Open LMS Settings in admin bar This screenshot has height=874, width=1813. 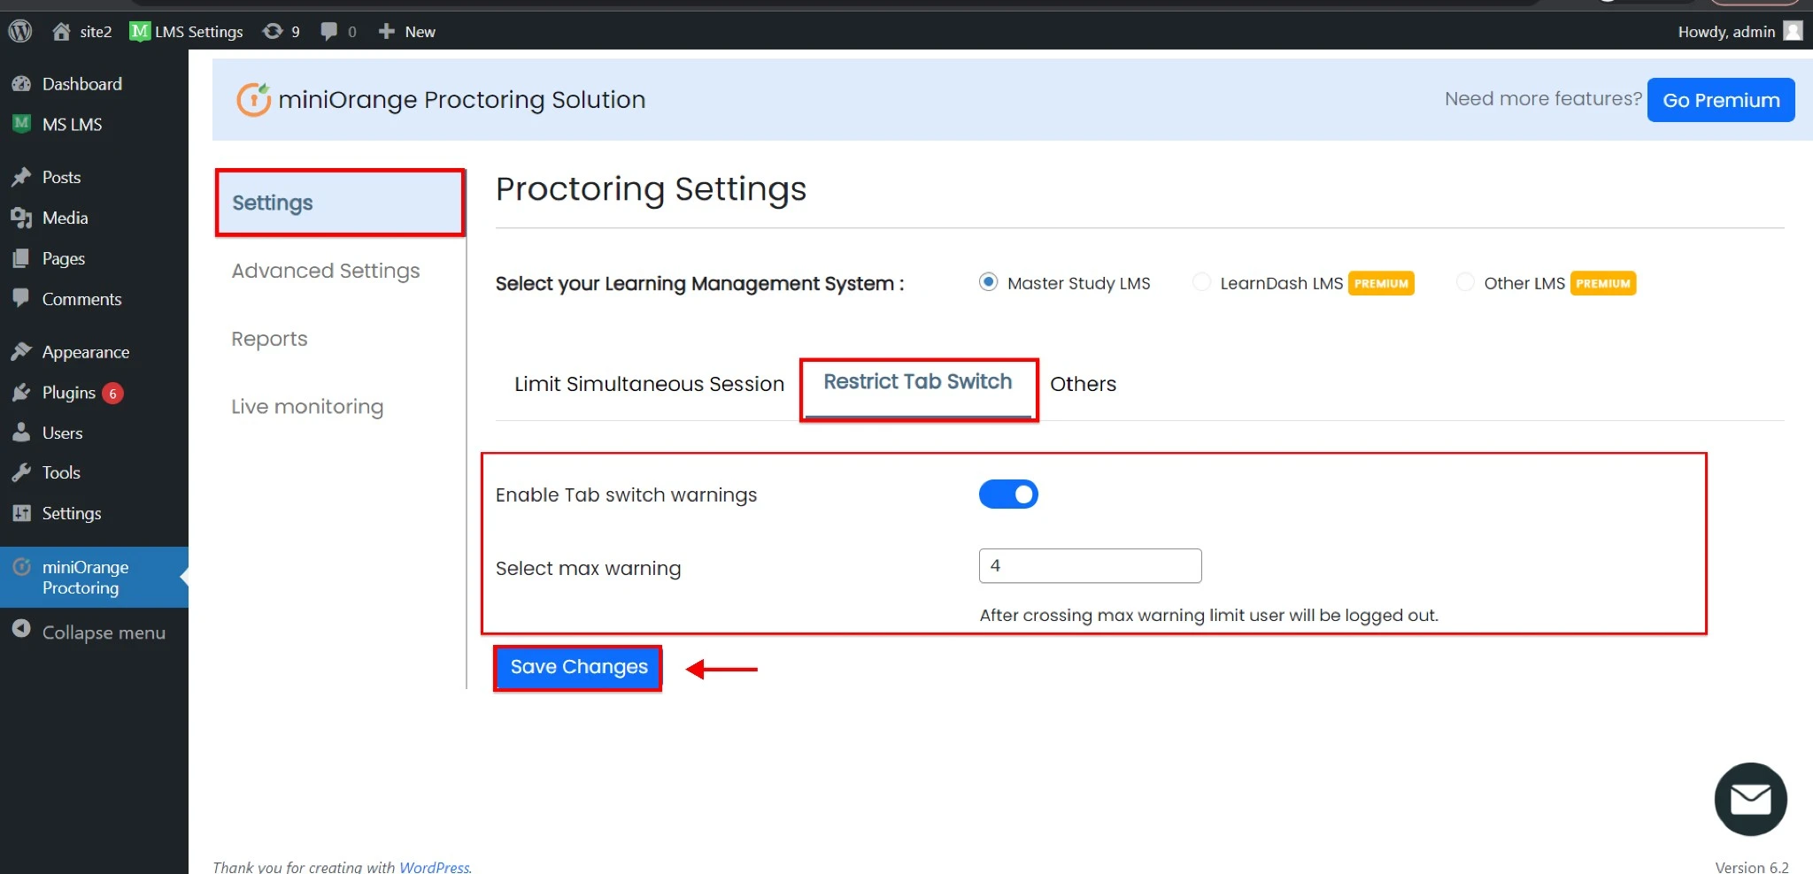pos(187,31)
